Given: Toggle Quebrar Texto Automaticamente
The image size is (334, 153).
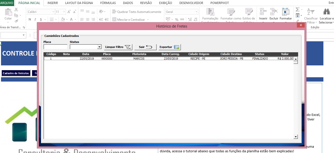Looking at the screenshot, I should click(136, 12).
